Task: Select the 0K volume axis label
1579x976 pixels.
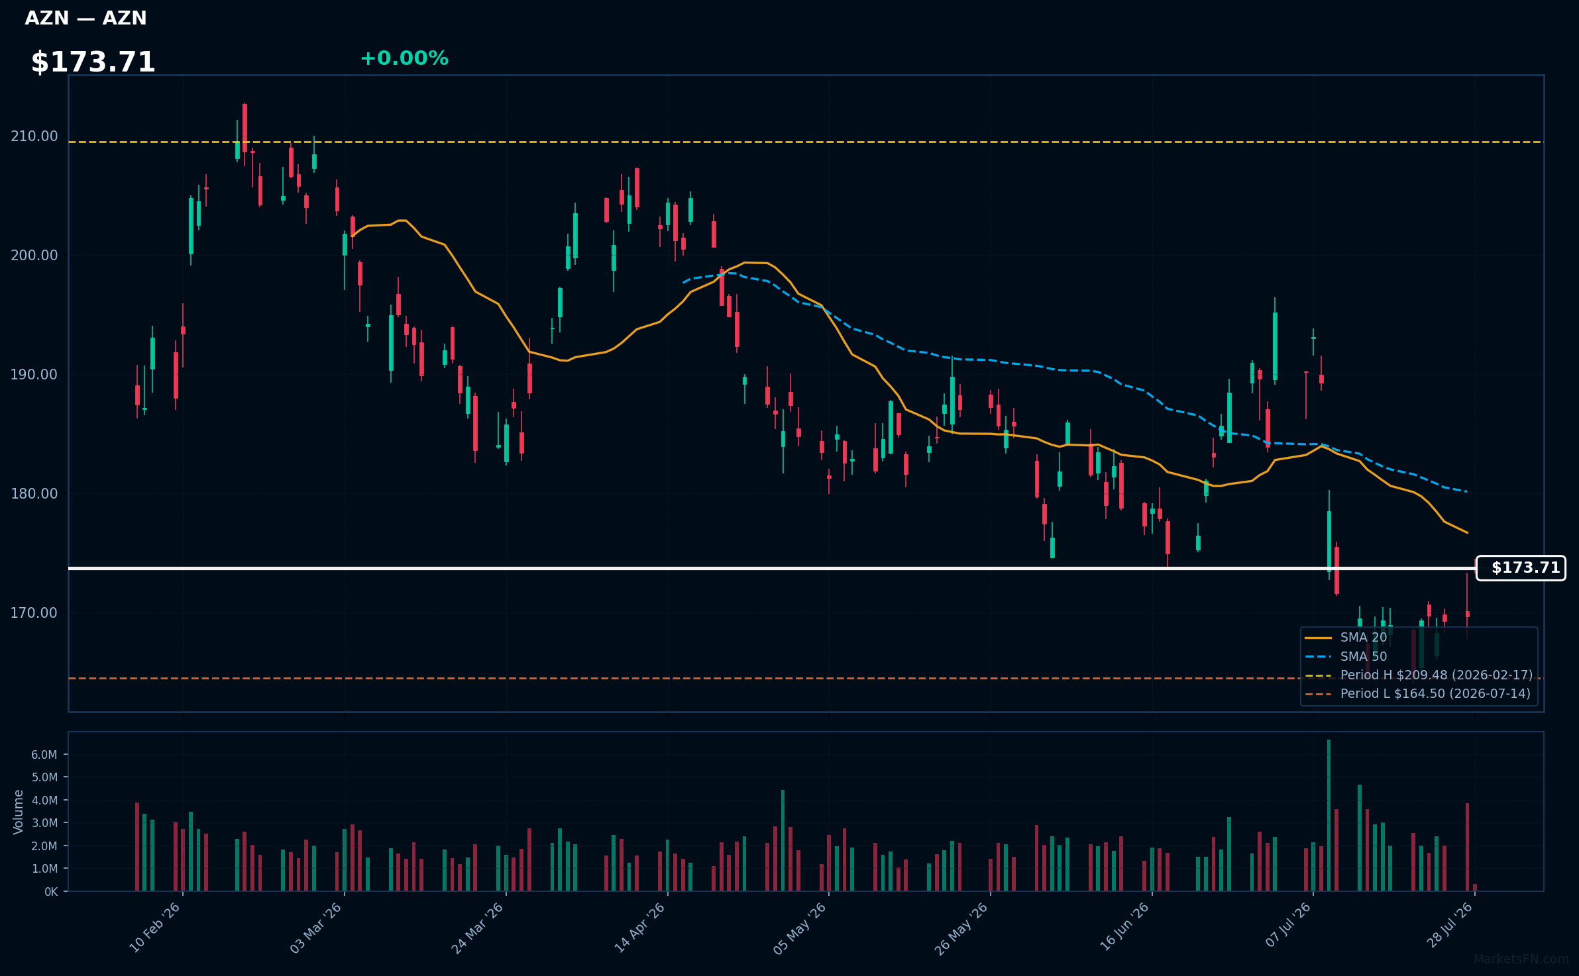Action: (x=51, y=892)
